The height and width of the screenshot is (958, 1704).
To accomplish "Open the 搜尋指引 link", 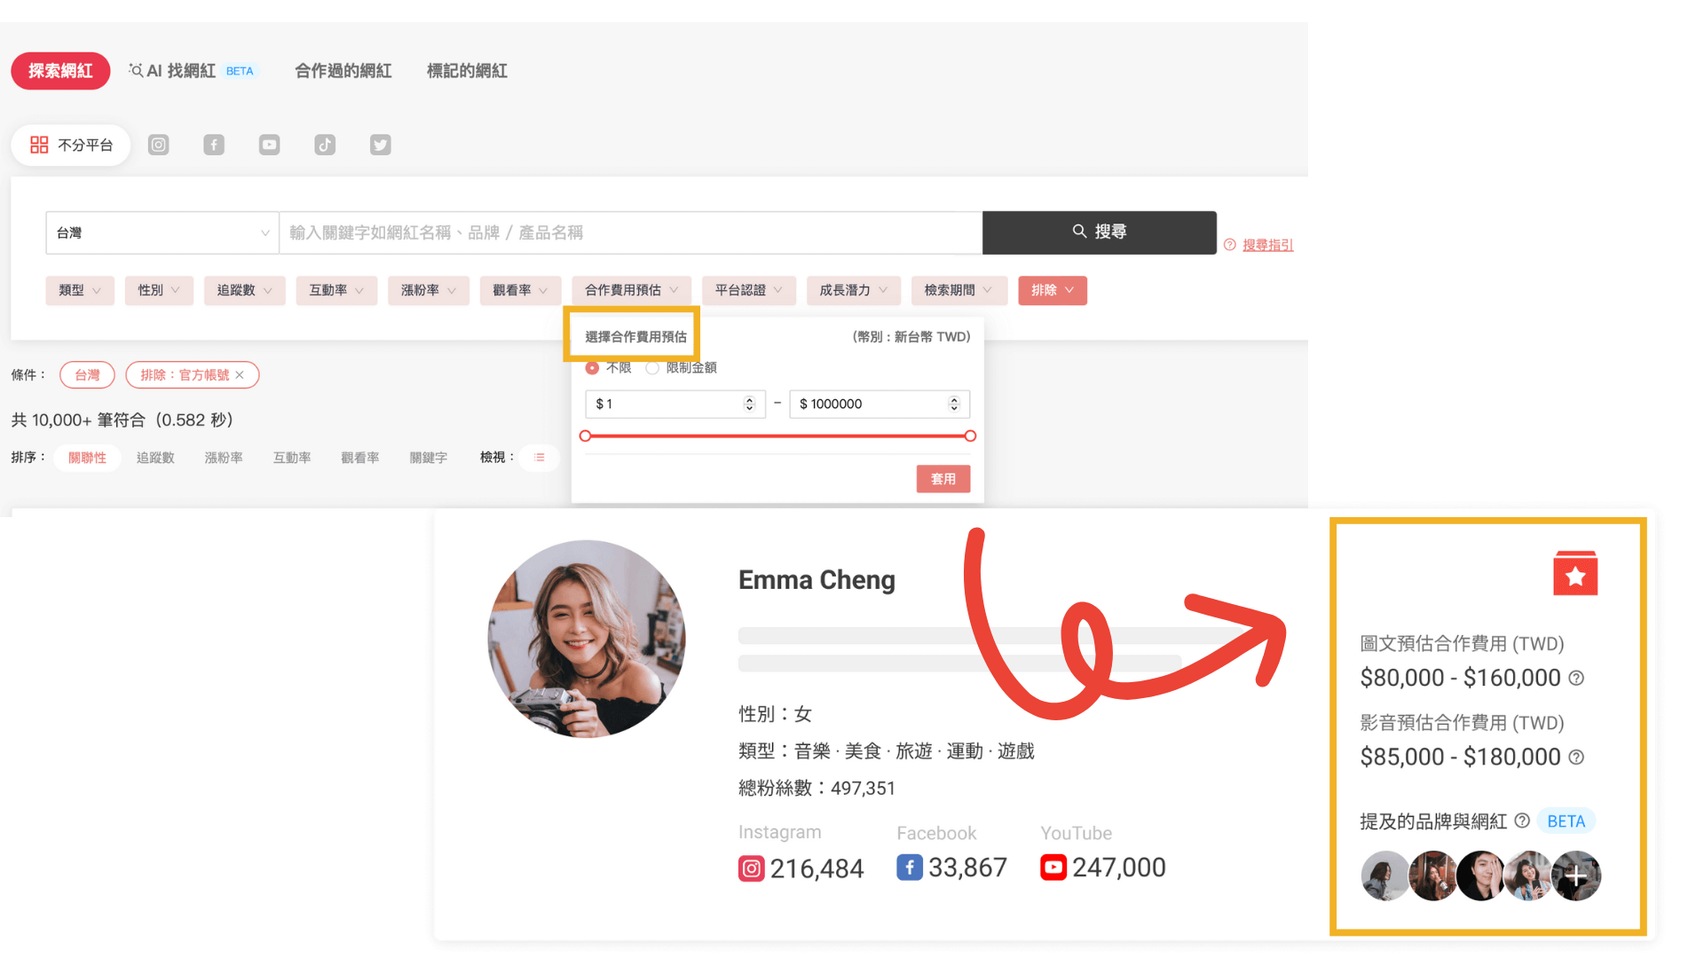I will [x=1266, y=245].
